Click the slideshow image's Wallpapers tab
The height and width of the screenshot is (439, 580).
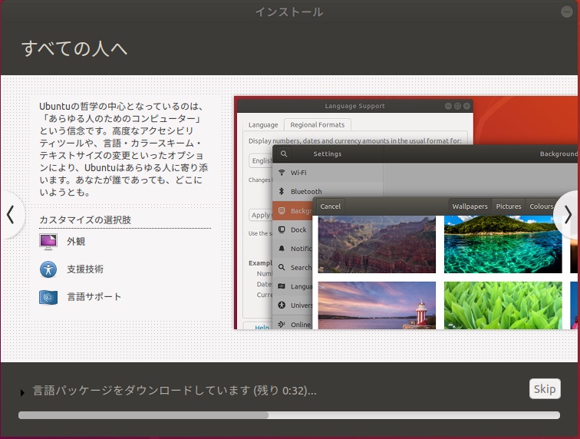pos(470,206)
